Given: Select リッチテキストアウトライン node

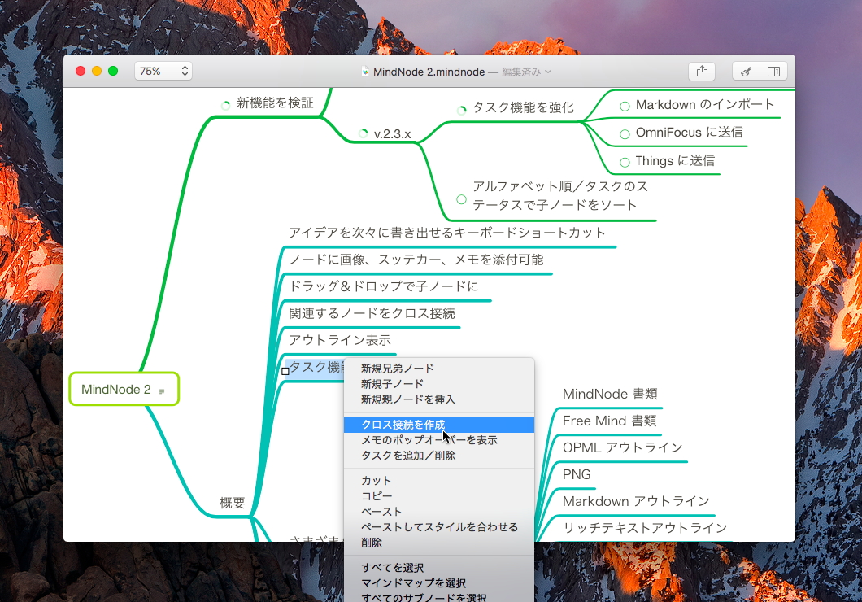Looking at the screenshot, I should 645,528.
